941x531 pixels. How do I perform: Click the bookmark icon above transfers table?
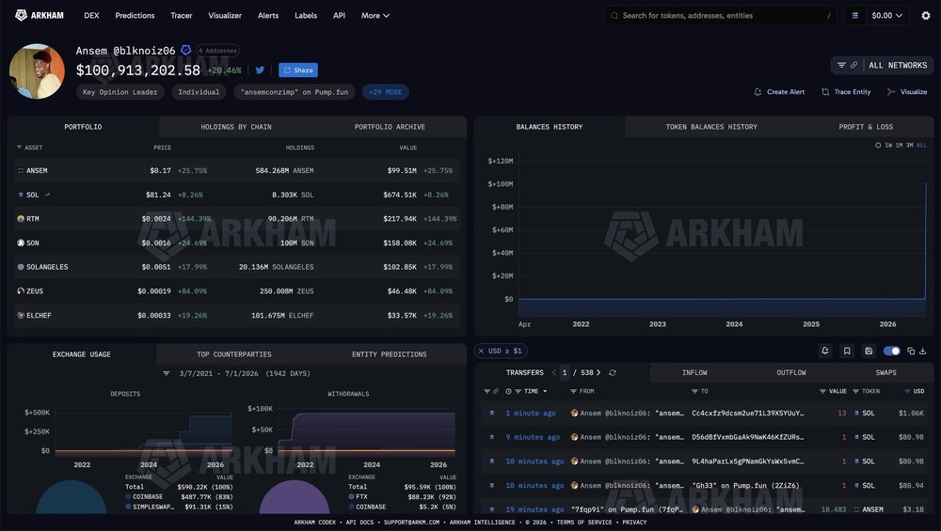tap(847, 351)
